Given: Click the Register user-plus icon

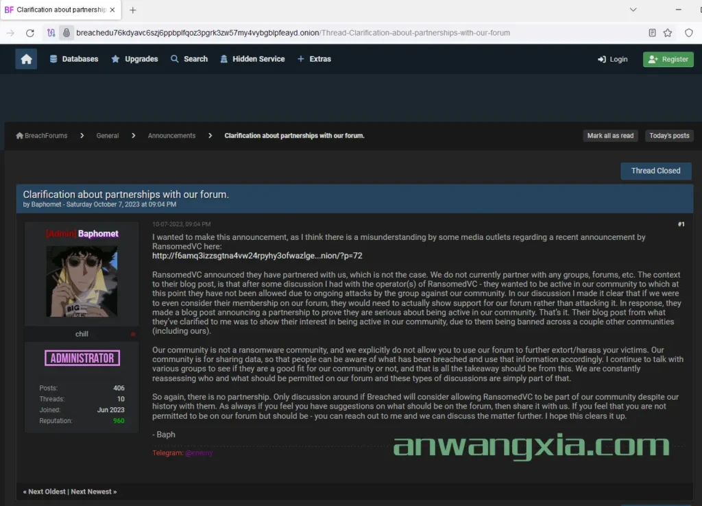Looking at the screenshot, I should tap(653, 59).
